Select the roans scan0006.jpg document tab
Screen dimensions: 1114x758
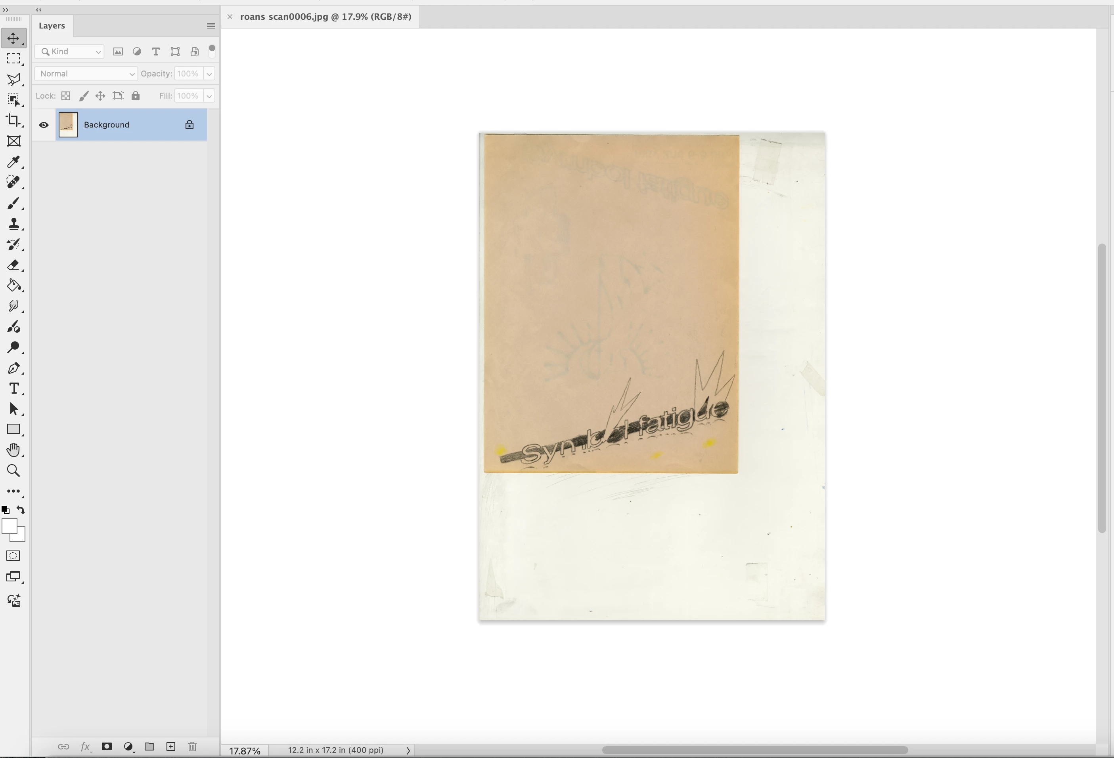tap(325, 17)
